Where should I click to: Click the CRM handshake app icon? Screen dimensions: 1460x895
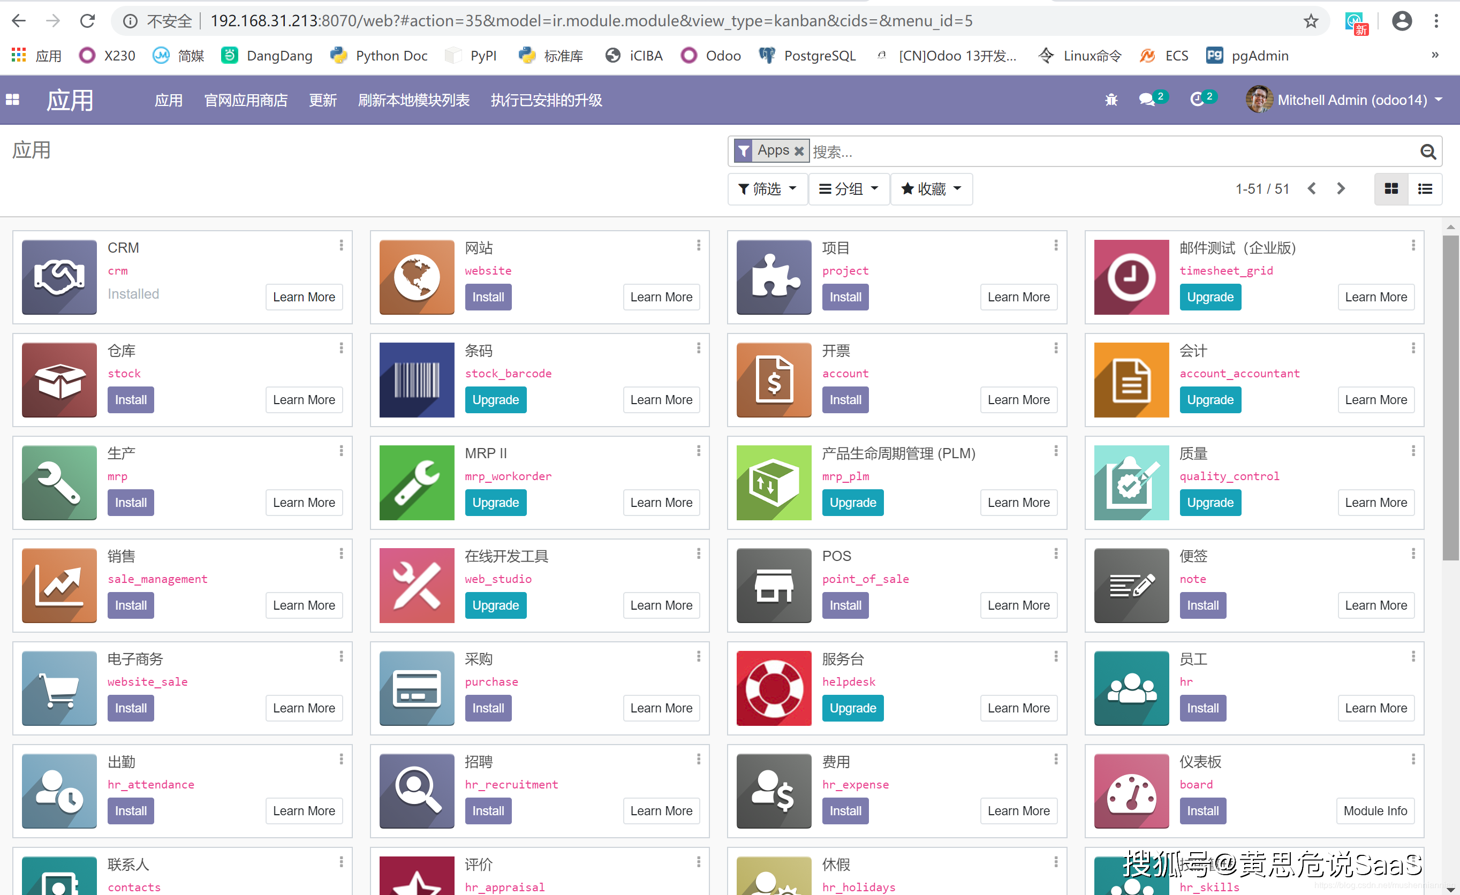coord(59,277)
